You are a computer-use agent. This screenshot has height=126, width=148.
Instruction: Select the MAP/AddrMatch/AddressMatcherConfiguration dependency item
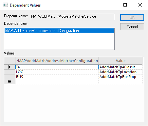click(59, 31)
